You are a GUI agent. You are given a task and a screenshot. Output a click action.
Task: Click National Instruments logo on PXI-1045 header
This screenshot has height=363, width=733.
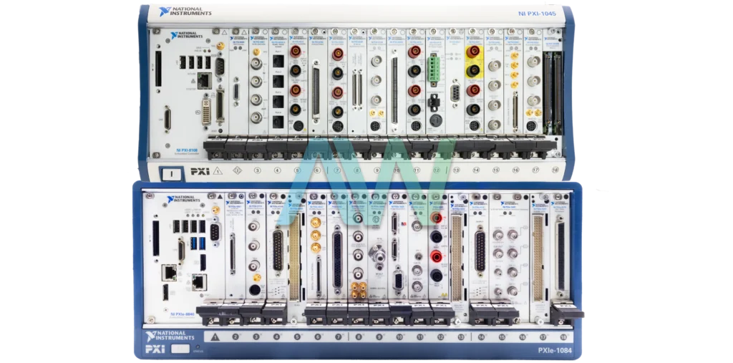[185, 11]
